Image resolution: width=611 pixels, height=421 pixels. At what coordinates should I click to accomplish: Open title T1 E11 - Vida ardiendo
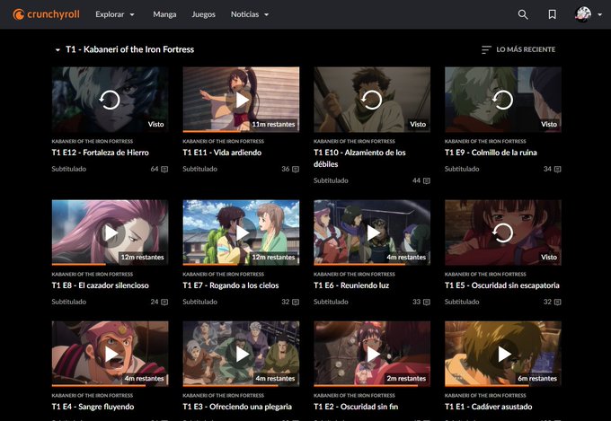[x=222, y=153]
